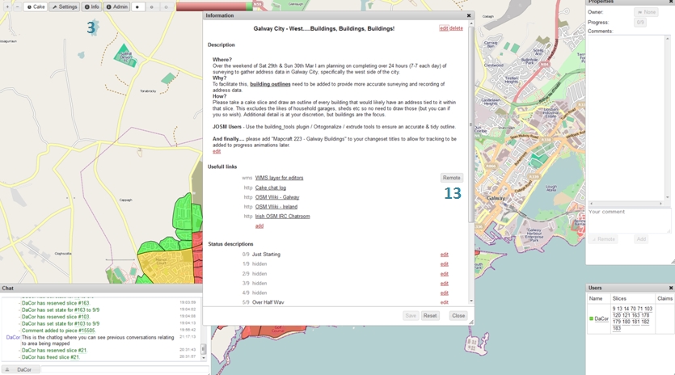Screen dimensions: 675x375
Task: Open Irish OSM IRC Chatroom link
Action: 282,216
